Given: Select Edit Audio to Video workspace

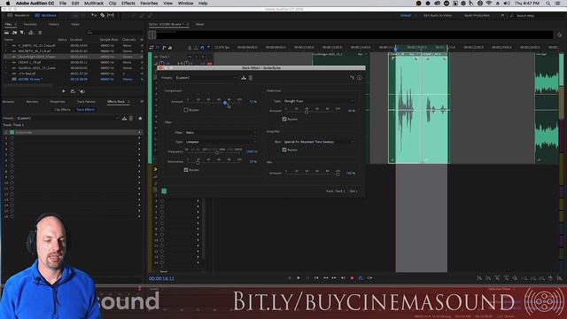Looking at the screenshot, I should [438, 16].
